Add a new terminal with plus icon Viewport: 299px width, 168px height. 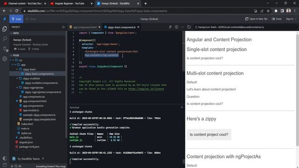pyautogui.click(x=182, y=107)
